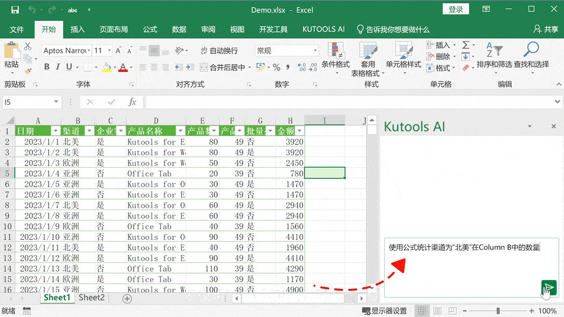This screenshot has width=564, height=317.
Task: Open the KUTOOLS AI ribbon tab
Action: (x=323, y=29)
